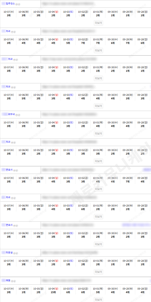Show more with 더보기 under 예물 rankings
The width and height of the screenshot is (151, 302).
tap(98, 300)
